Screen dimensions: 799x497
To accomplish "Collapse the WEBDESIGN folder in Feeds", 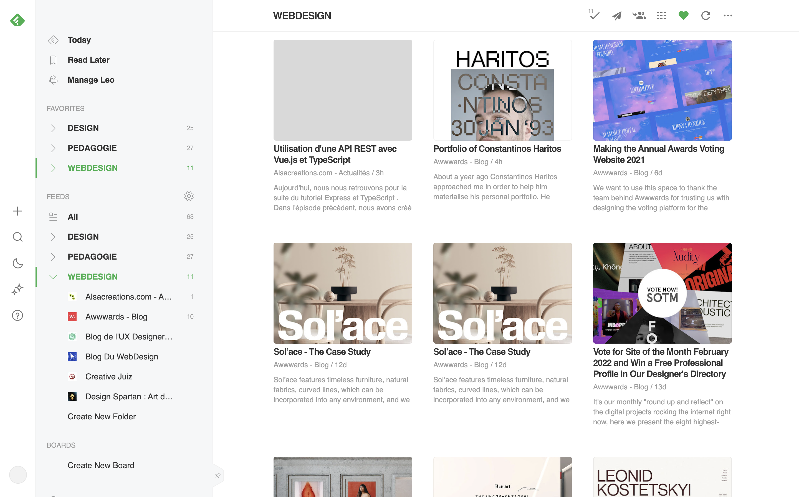I will point(53,277).
